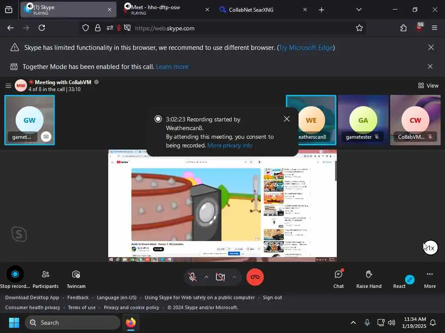Viewport: 445px width, 333px height.
Task: Close the recording started notification
Action: tap(287, 119)
